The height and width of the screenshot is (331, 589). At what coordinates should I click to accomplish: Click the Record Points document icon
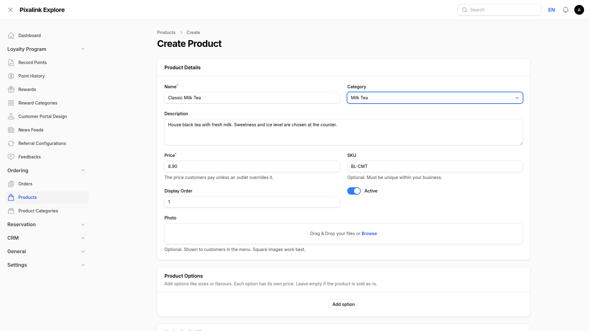[x=11, y=63]
